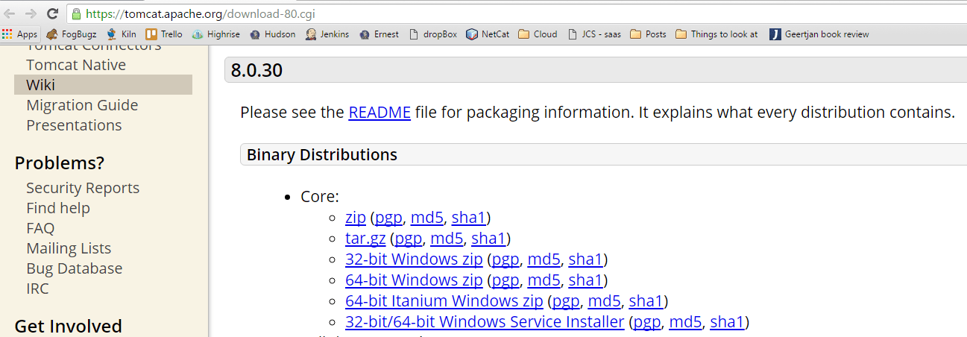Go to Migration Guide in sidebar
The image size is (967, 337).
click(82, 105)
